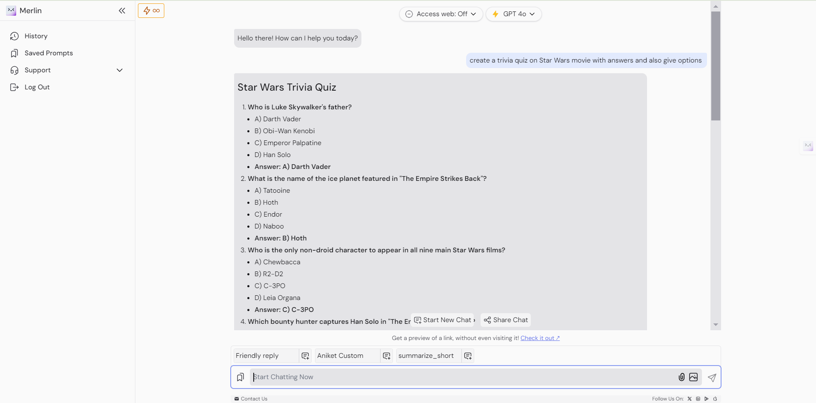Open the GPT 4o model selector
This screenshot has height=403, width=816.
pyautogui.click(x=514, y=14)
